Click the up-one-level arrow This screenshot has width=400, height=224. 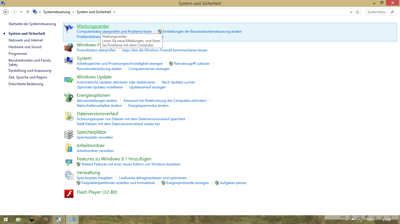(28, 12)
